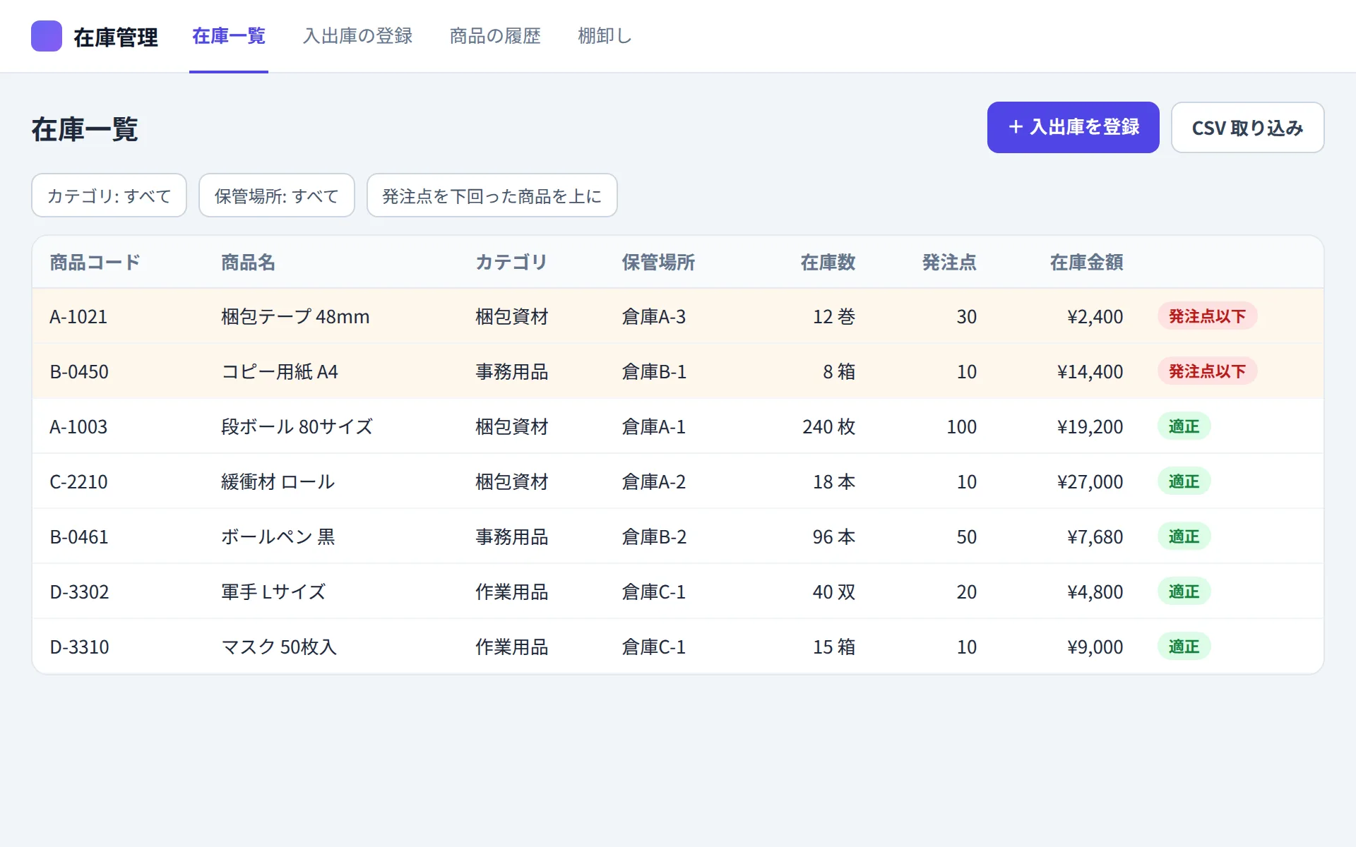
Task: Open the 入出庫の登録 tab
Action: pyautogui.click(x=358, y=36)
